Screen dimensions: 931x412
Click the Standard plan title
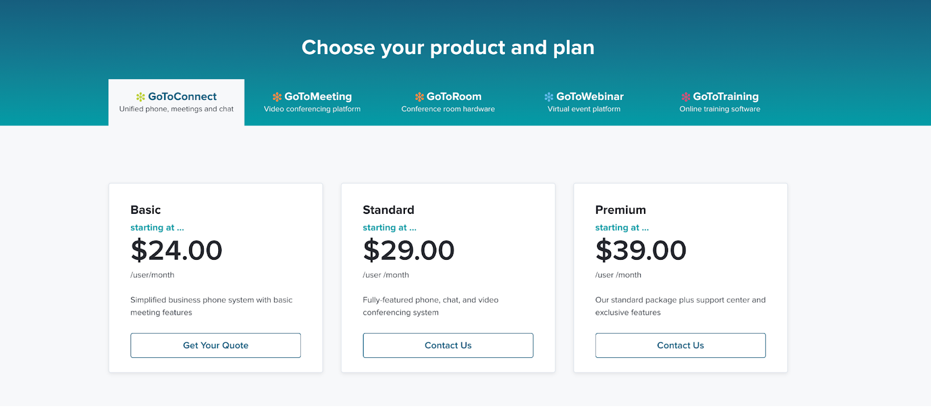click(388, 210)
